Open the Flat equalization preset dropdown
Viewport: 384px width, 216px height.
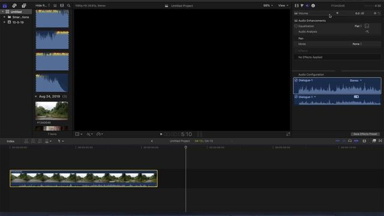point(358,26)
